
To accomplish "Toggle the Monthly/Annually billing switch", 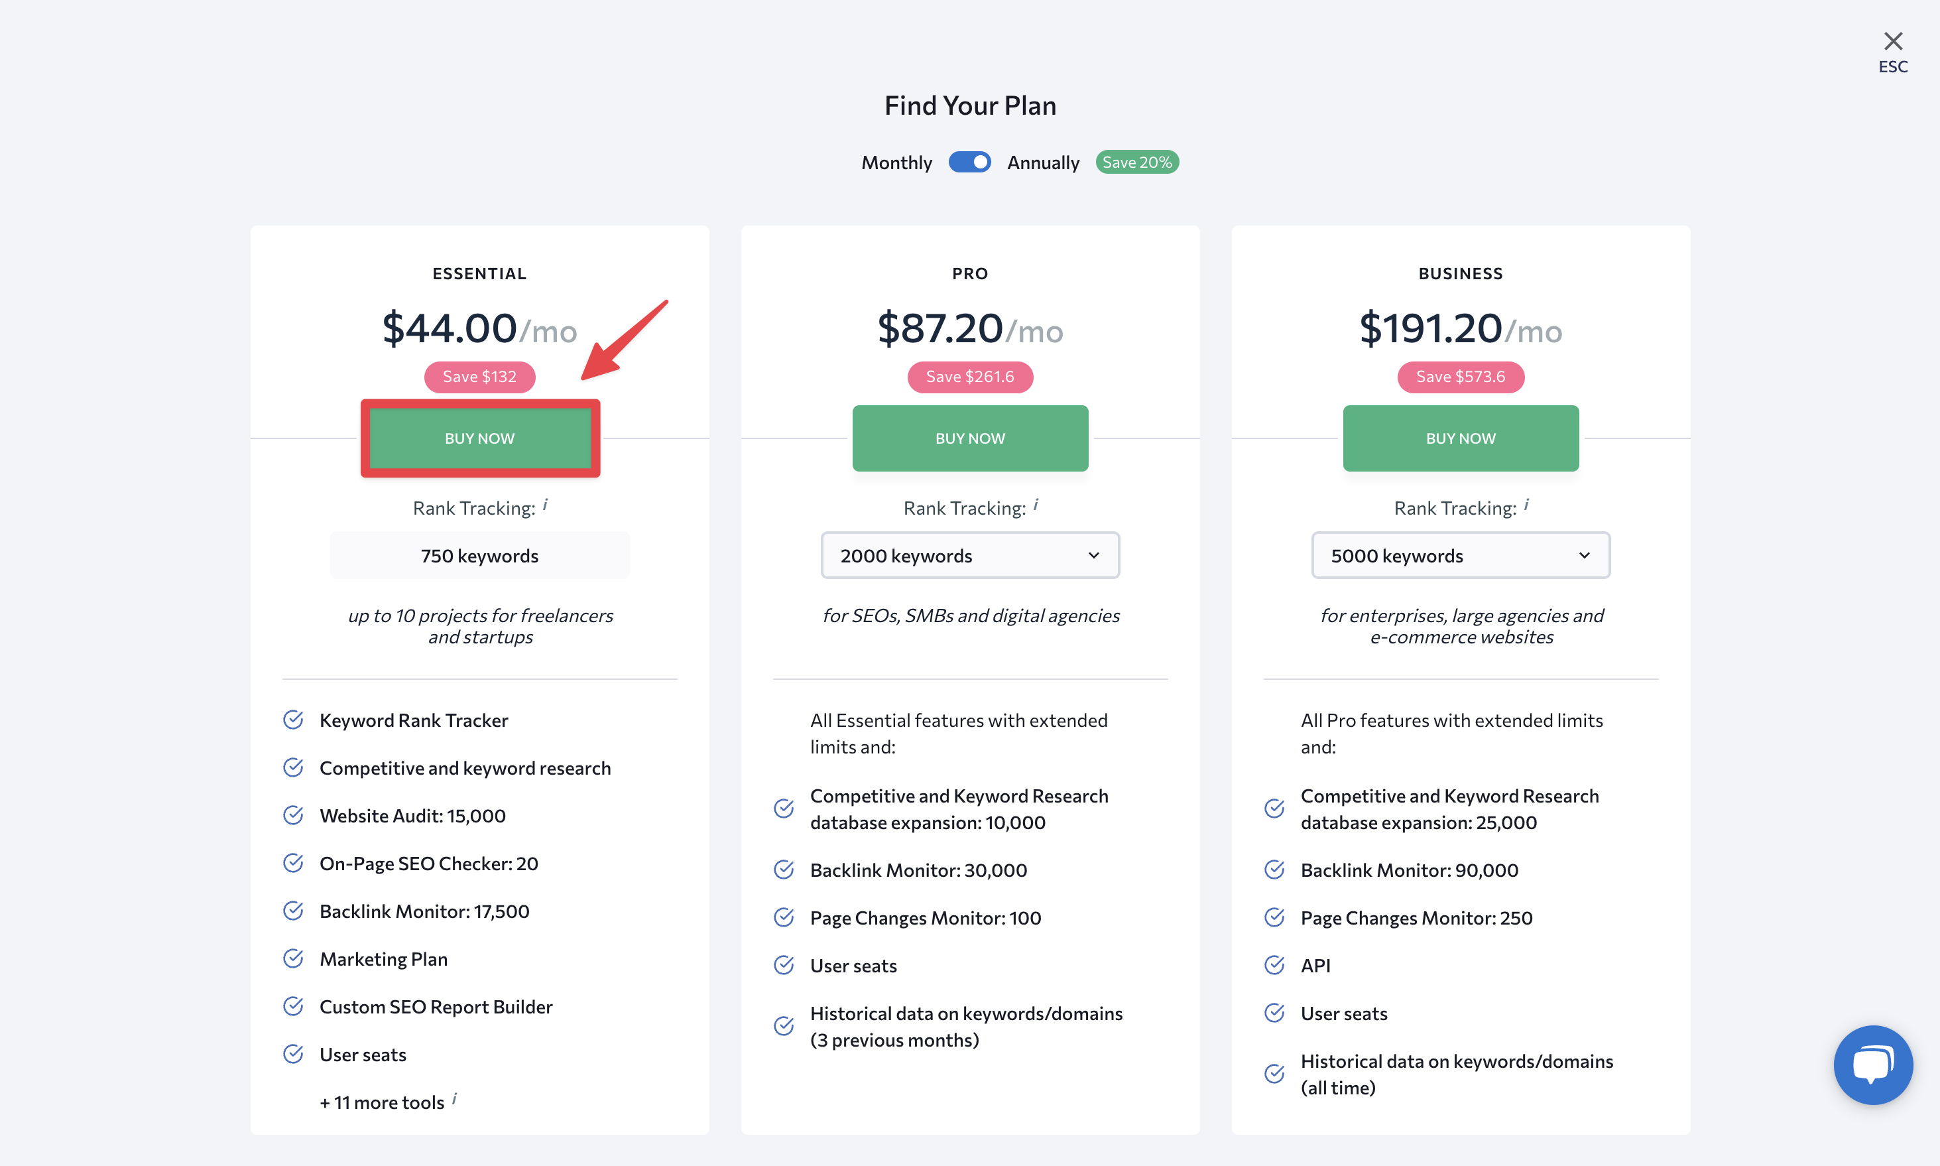I will pos(969,162).
